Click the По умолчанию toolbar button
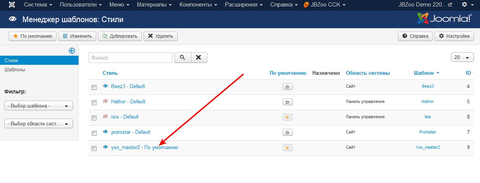 click(x=32, y=36)
